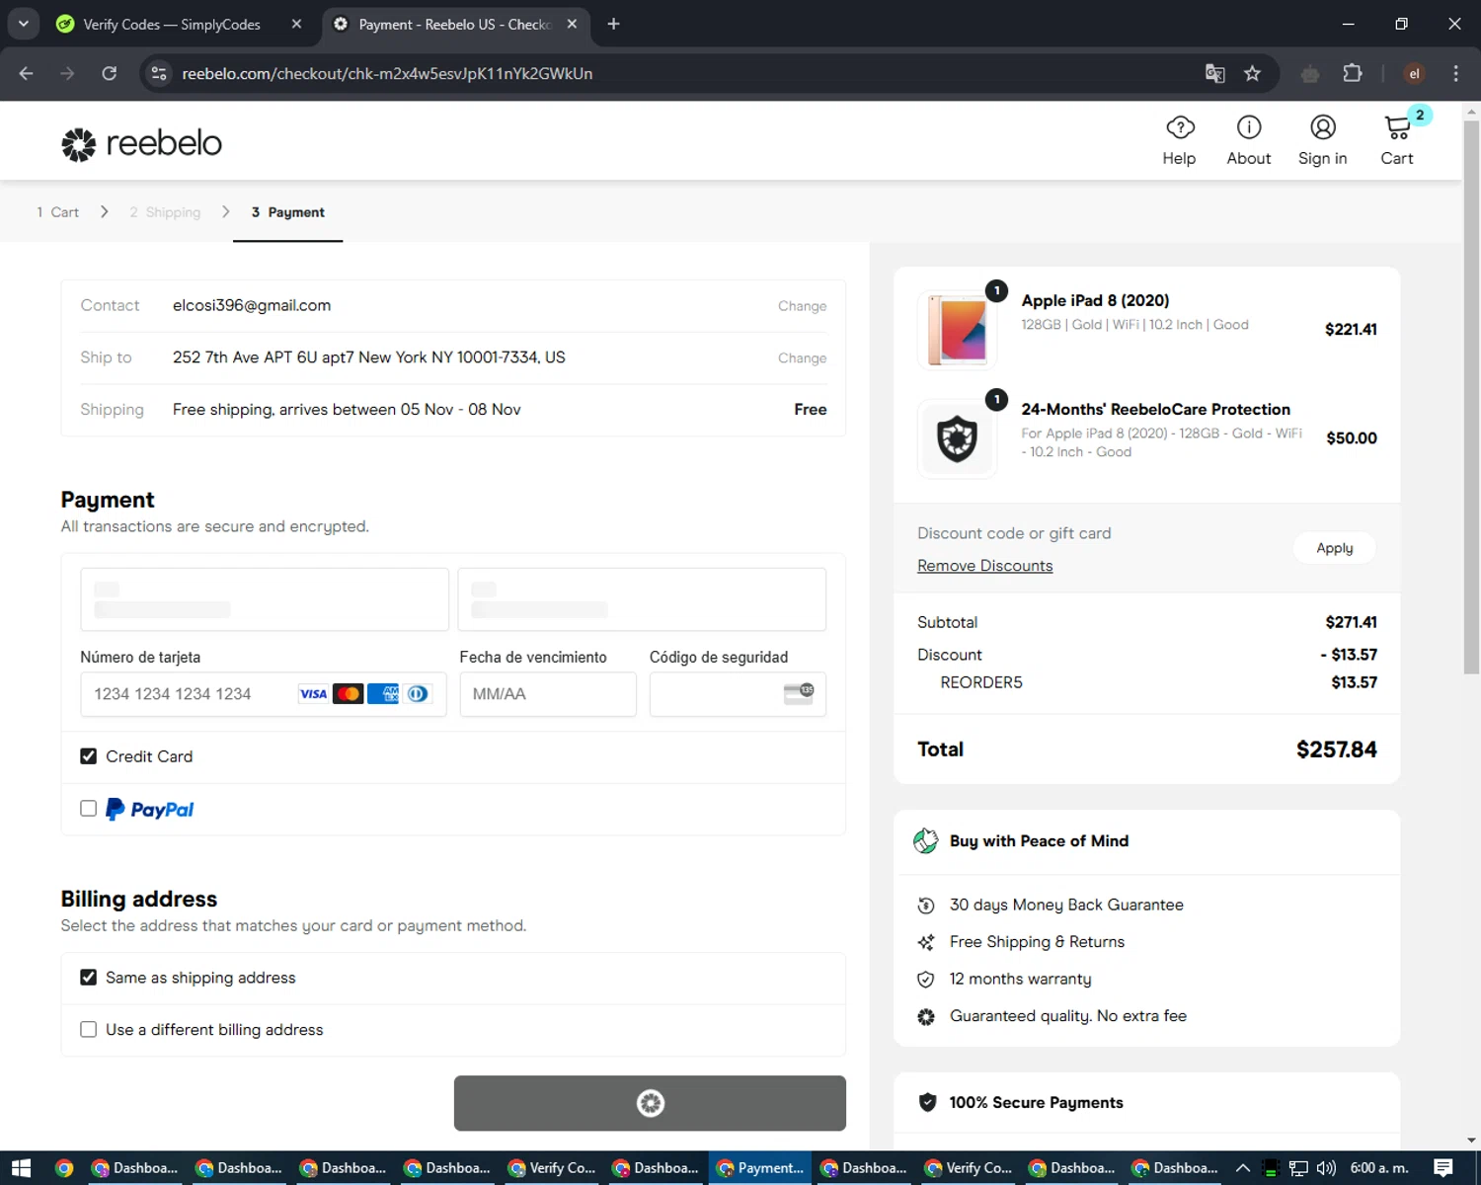Screen dimensions: 1481x1185
Task: Open the Sign in account icon
Action: point(1322,128)
